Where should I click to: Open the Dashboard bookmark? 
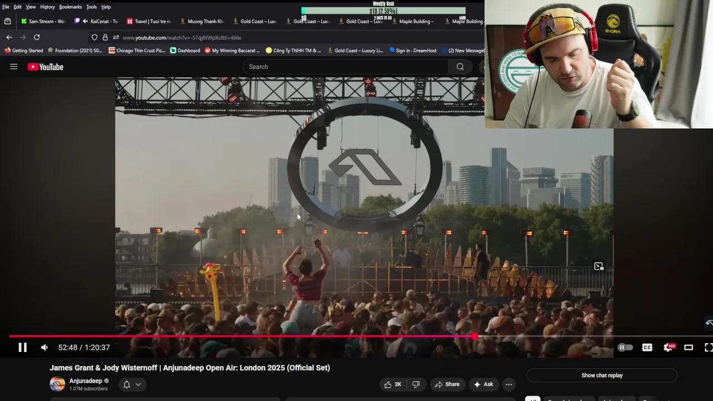[185, 50]
